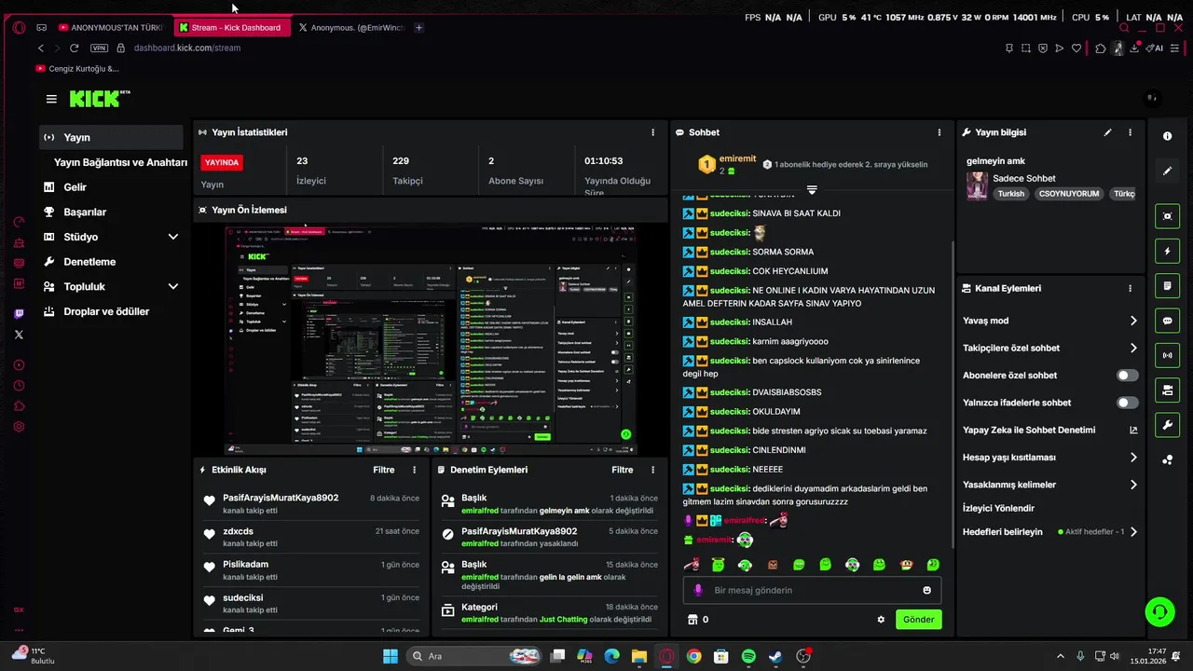Viewport: 1193px width, 671px height.
Task: Open the Windows Start menu
Action: [391, 656]
